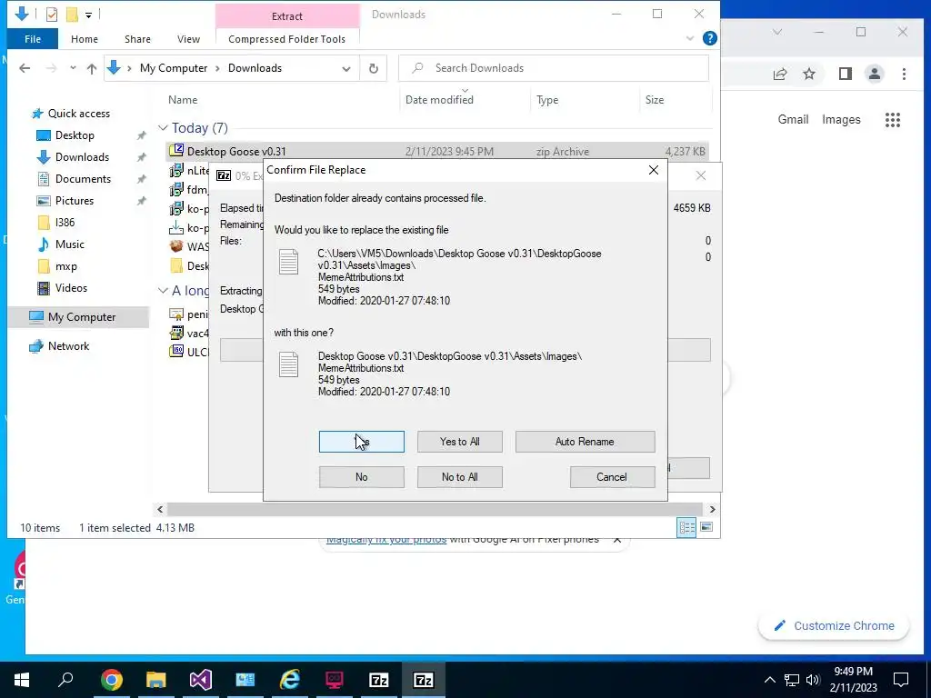Image resolution: width=931 pixels, height=698 pixels.
Task: Sort by Name column
Action: pos(183,100)
